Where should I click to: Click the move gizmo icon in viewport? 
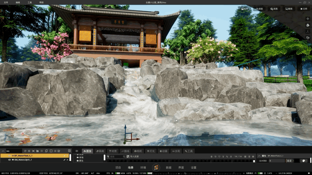tap(308, 19)
